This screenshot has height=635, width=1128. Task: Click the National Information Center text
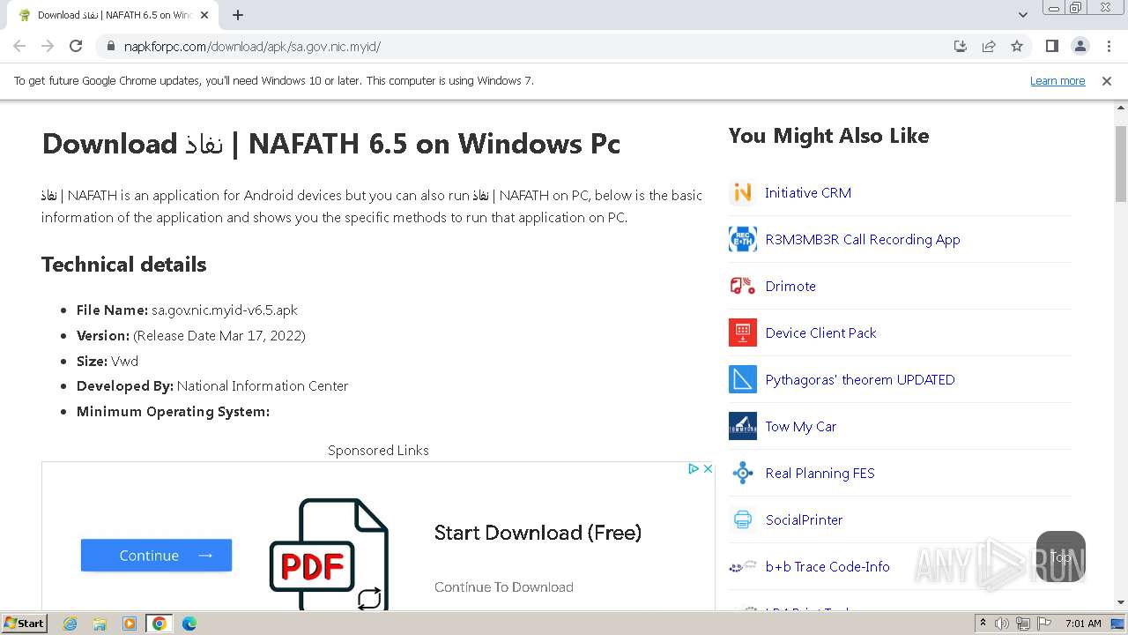[x=263, y=386]
